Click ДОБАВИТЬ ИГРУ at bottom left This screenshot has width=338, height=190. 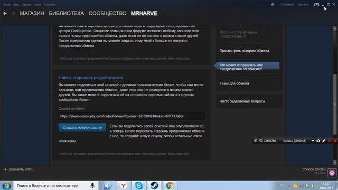[x=21, y=169]
